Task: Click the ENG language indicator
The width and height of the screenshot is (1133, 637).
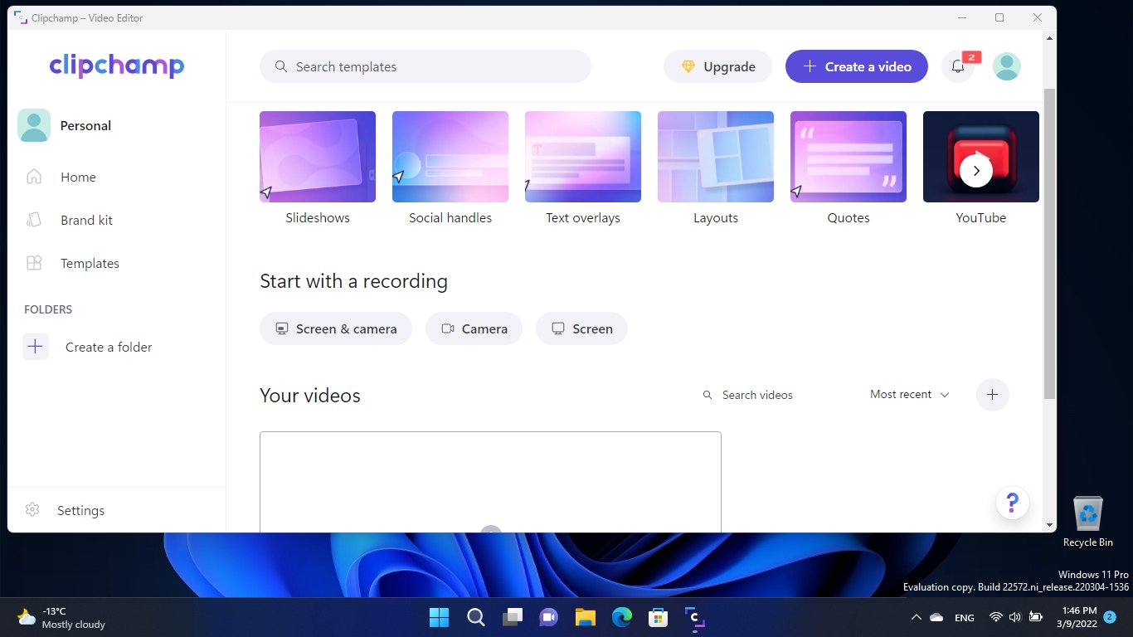Action: point(965,618)
